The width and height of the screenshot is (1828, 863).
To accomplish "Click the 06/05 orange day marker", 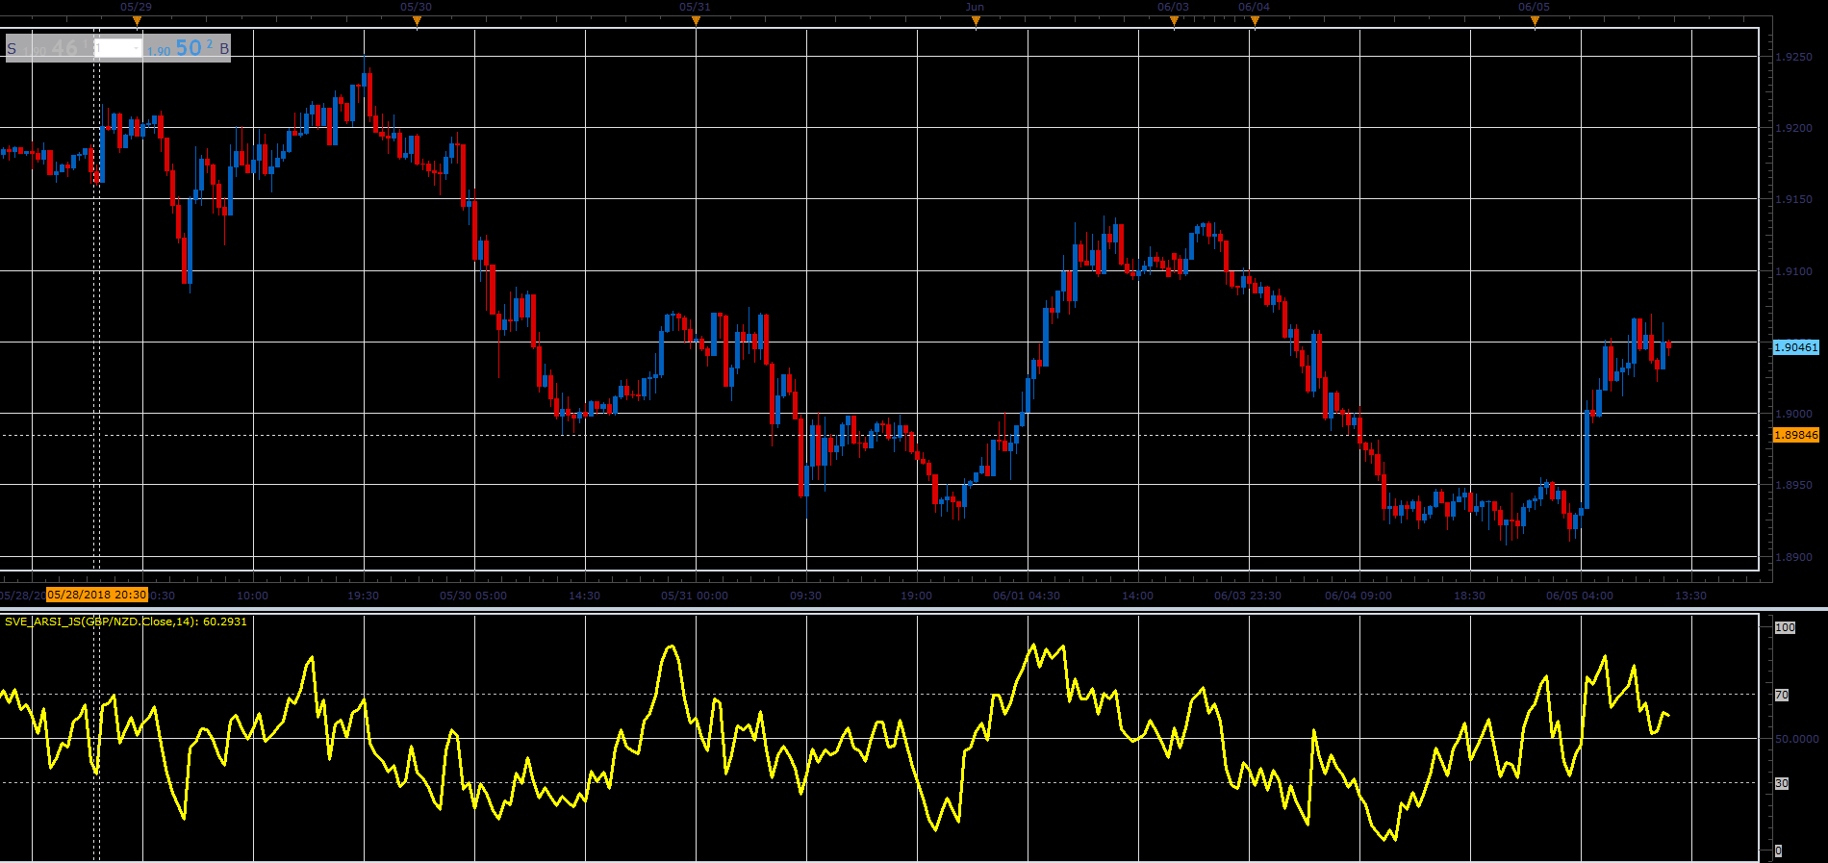I will click(x=1535, y=21).
